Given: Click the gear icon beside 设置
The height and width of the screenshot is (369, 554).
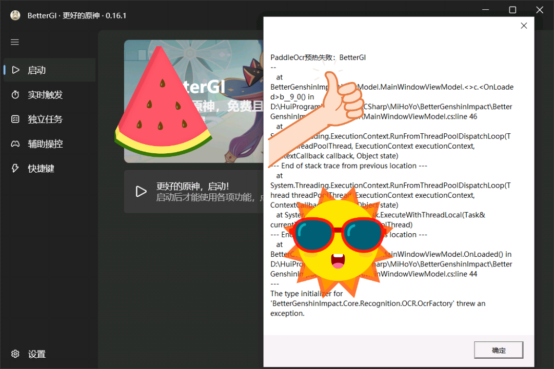Looking at the screenshot, I should tap(15, 354).
